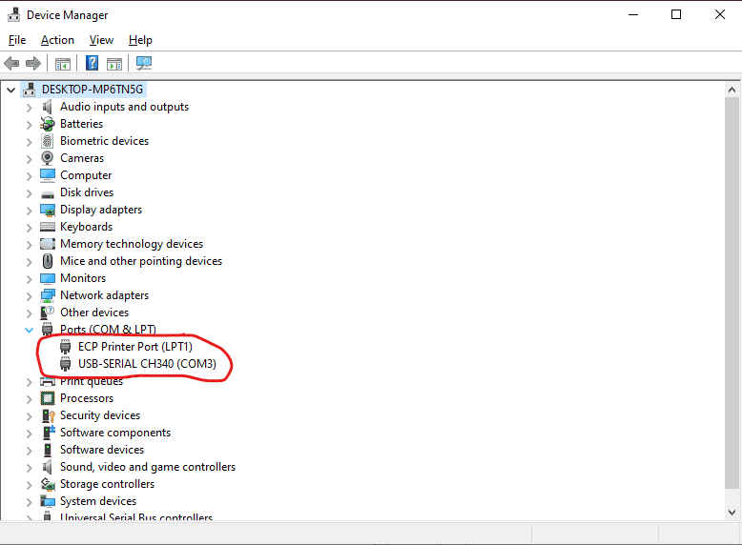742x545 pixels.
Task: Click the Forward arrow toolbar icon
Action: (x=33, y=64)
